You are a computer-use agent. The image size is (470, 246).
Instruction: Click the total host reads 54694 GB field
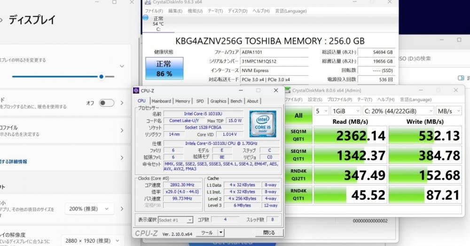376,52
